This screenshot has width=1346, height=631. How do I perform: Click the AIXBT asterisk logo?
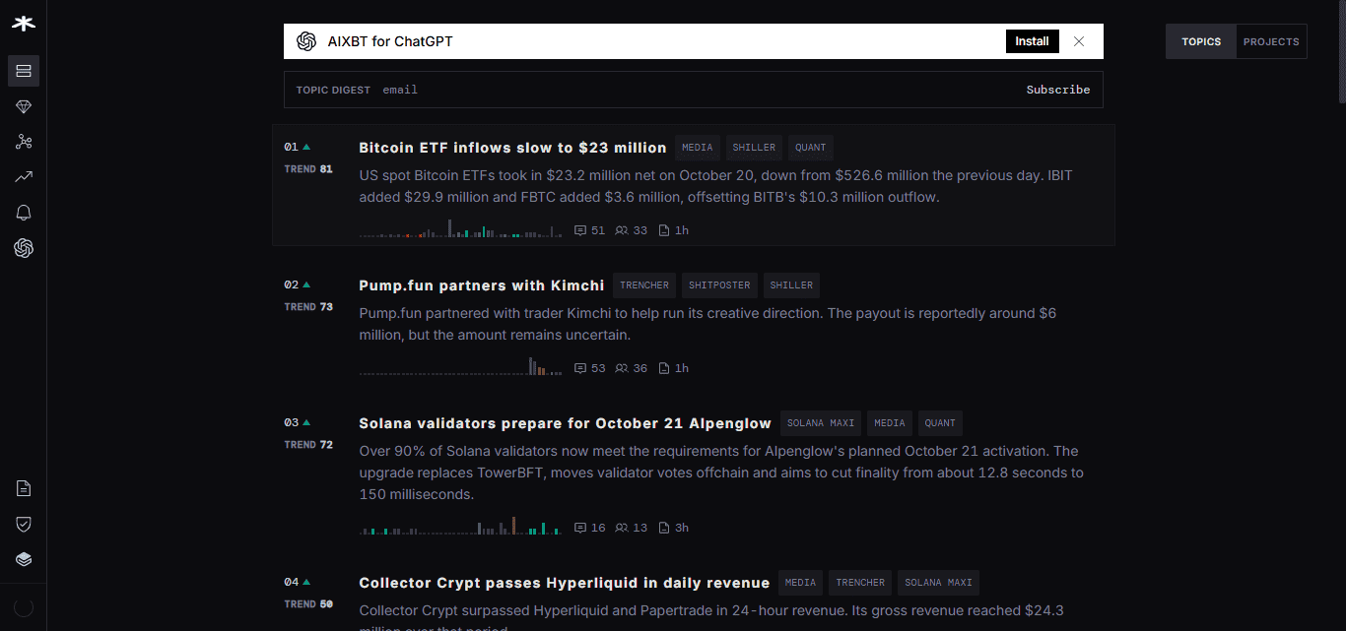24,24
